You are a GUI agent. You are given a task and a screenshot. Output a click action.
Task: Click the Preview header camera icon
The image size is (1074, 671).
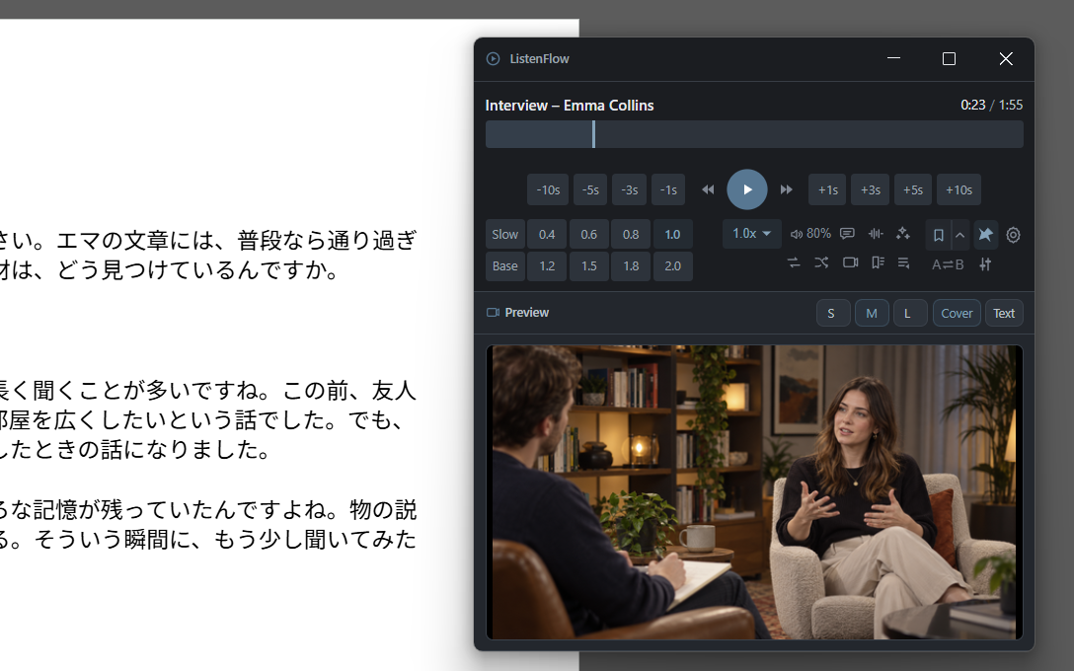coord(493,312)
